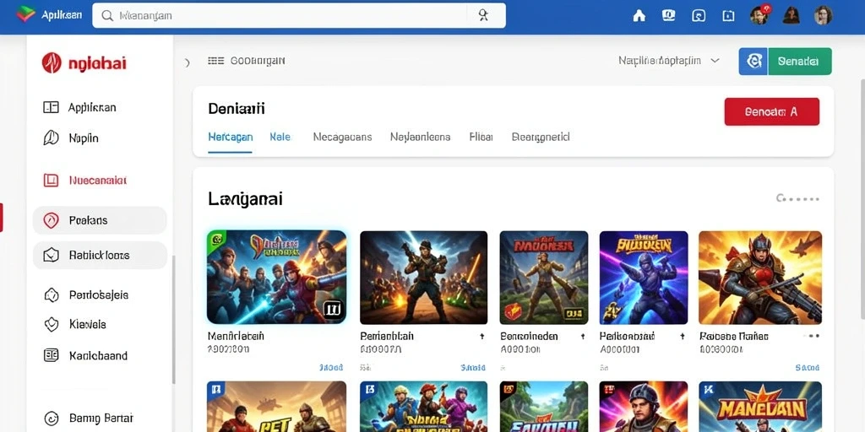The height and width of the screenshot is (432, 865).
Task: Click the Pealans sidebar icon
Action: click(51, 220)
